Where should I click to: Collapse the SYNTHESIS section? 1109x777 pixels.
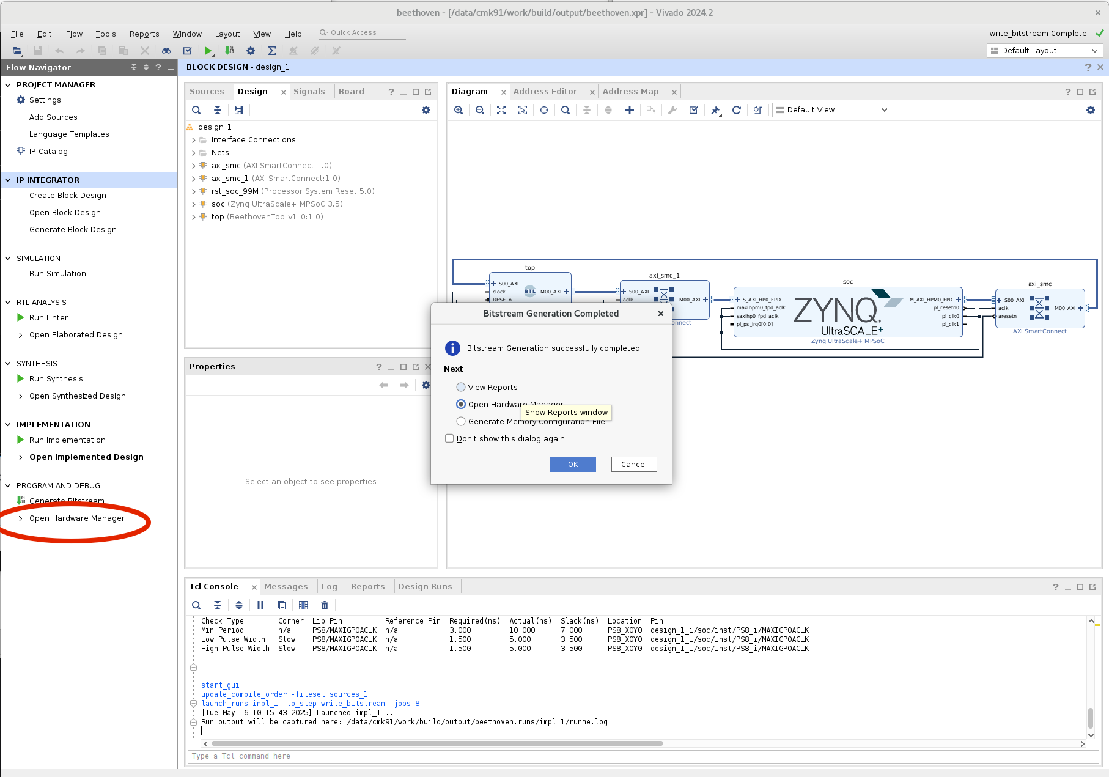(8, 364)
